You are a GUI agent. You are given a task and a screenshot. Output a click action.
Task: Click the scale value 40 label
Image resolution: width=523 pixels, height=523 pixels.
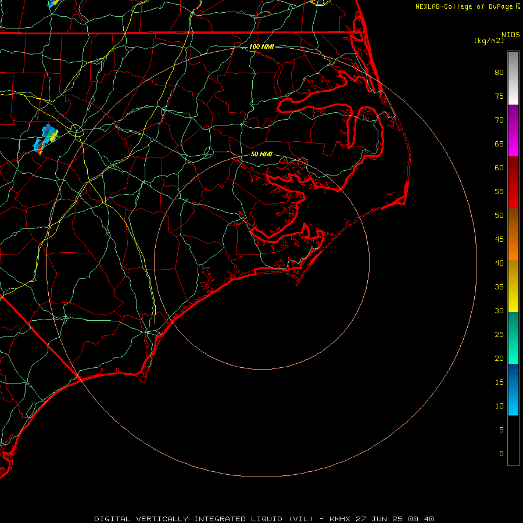tap(499, 263)
